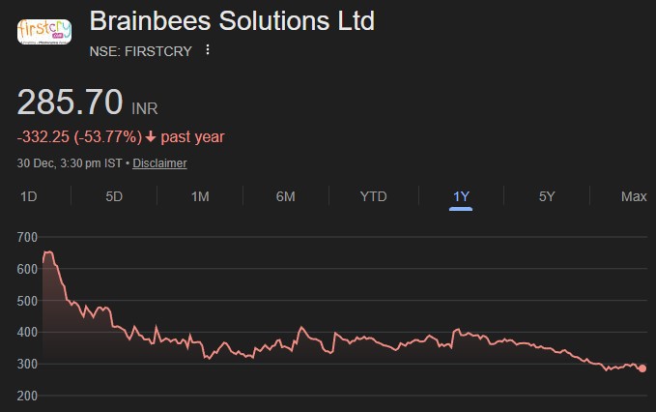The height and width of the screenshot is (412, 656).
Task: Click the FirstCry company logo
Action: [x=44, y=31]
